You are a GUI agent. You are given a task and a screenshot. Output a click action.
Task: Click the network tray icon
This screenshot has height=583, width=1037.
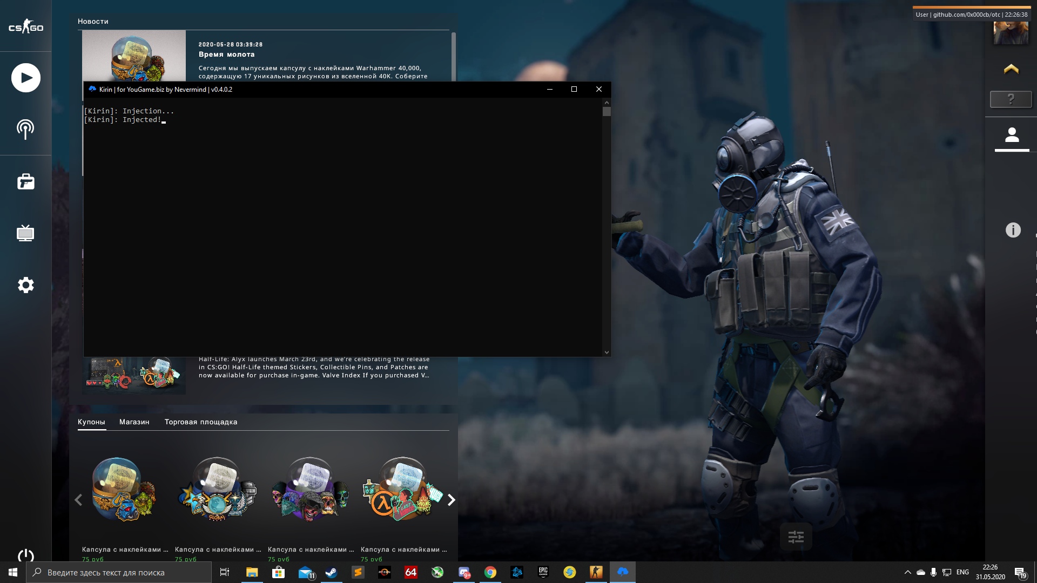pos(947,572)
